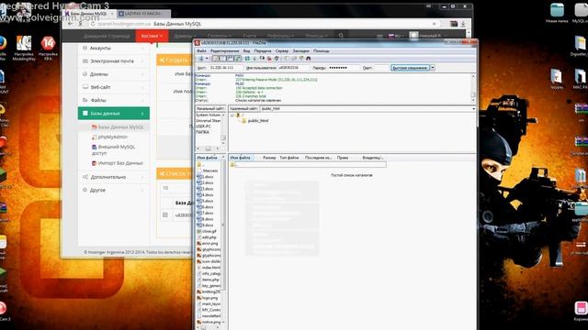
Task: Expand the Другое sidebar section
Action: point(114,190)
